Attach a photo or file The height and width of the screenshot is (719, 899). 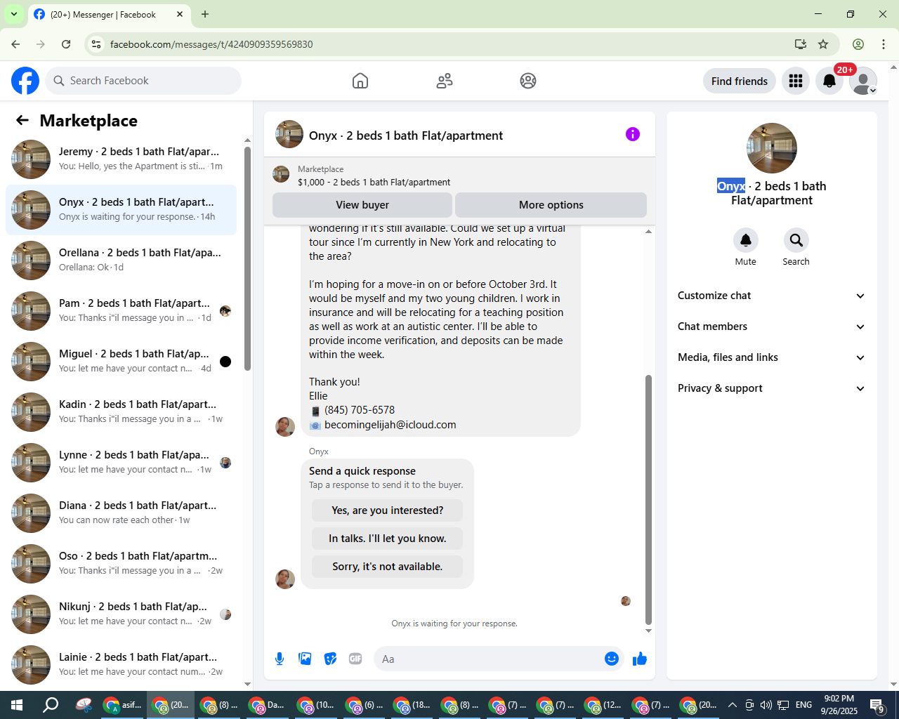305,659
